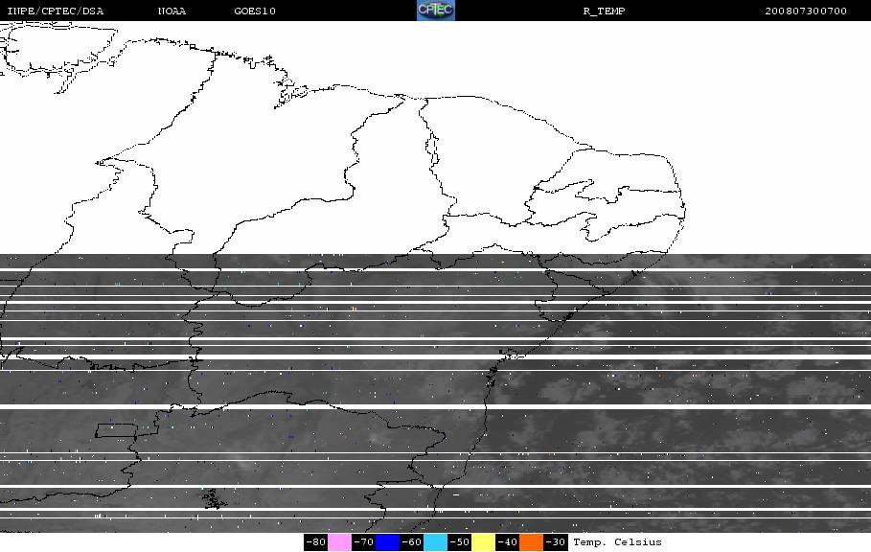The width and height of the screenshot is (871, 552).
Task: Click the -70 temperature label
Action: [x=363, y=542]
